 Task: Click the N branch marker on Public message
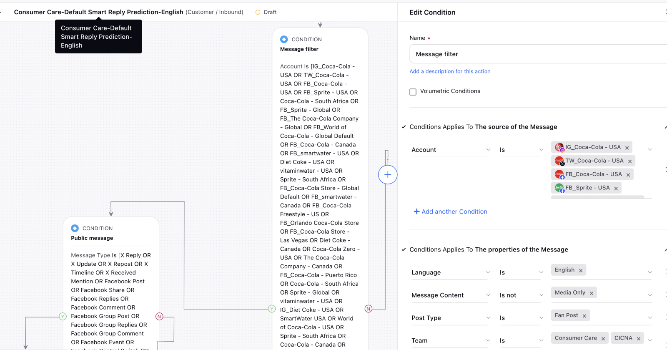[159, 316]
